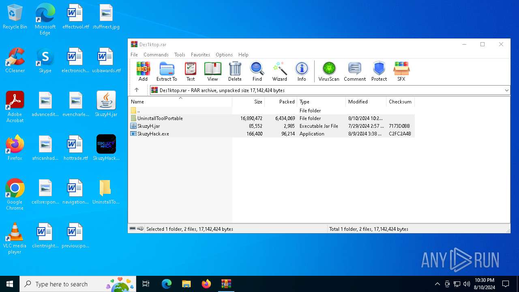
Task: Click the taskbar search box
Action: coord(78,284)
